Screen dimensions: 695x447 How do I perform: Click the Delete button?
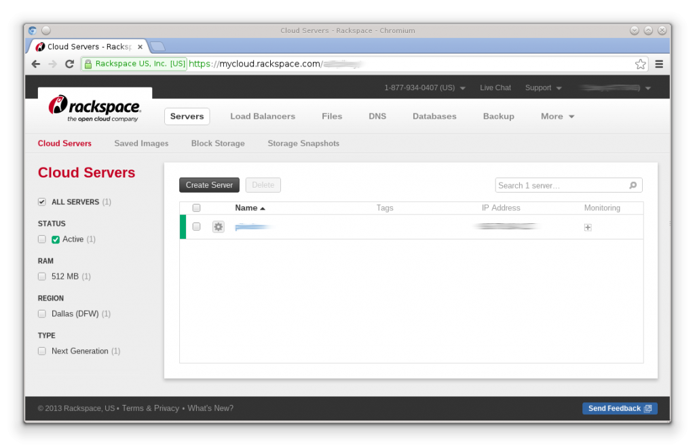[263, 185]
